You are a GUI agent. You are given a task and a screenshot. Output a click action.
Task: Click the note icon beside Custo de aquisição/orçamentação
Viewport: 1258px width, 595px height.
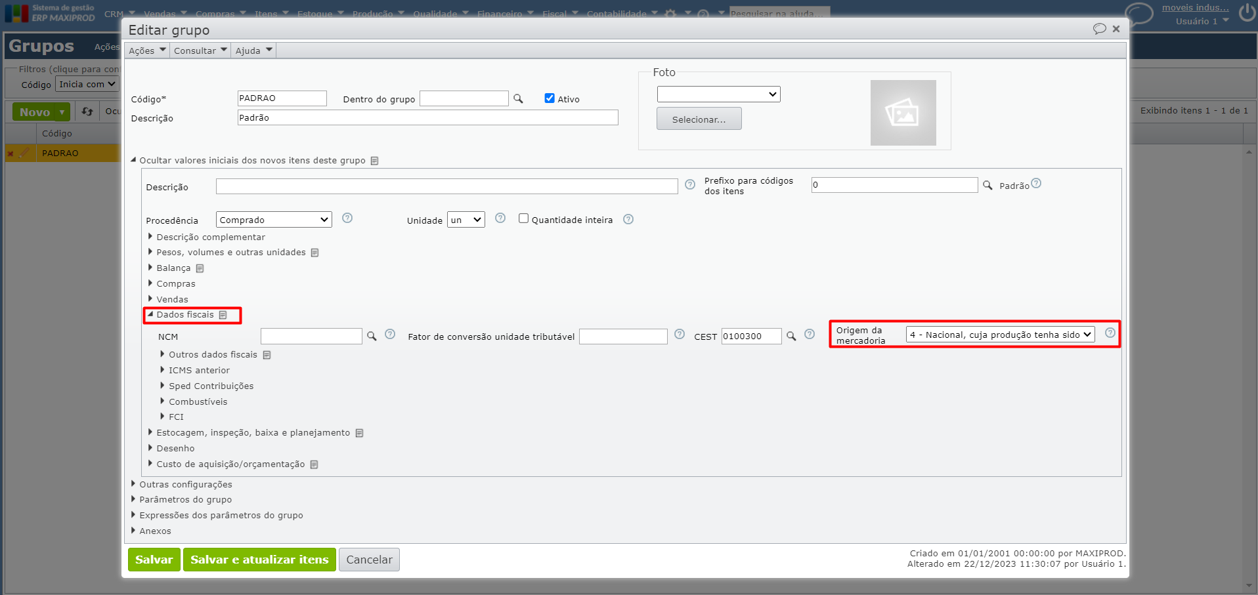[314, 464]
